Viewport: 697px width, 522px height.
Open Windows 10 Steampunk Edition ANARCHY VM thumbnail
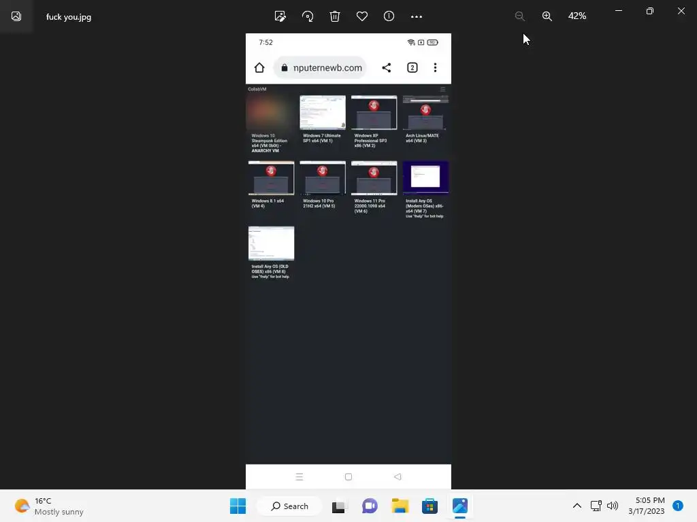point(271,112)
